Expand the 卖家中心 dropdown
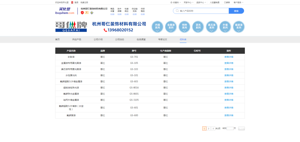Image resolution: width=300 pixels, height=142 pixels. pos(201,3)
